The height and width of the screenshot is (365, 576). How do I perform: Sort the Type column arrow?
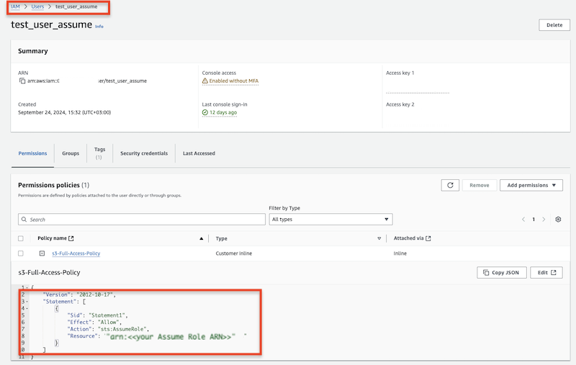click(379, 239)
